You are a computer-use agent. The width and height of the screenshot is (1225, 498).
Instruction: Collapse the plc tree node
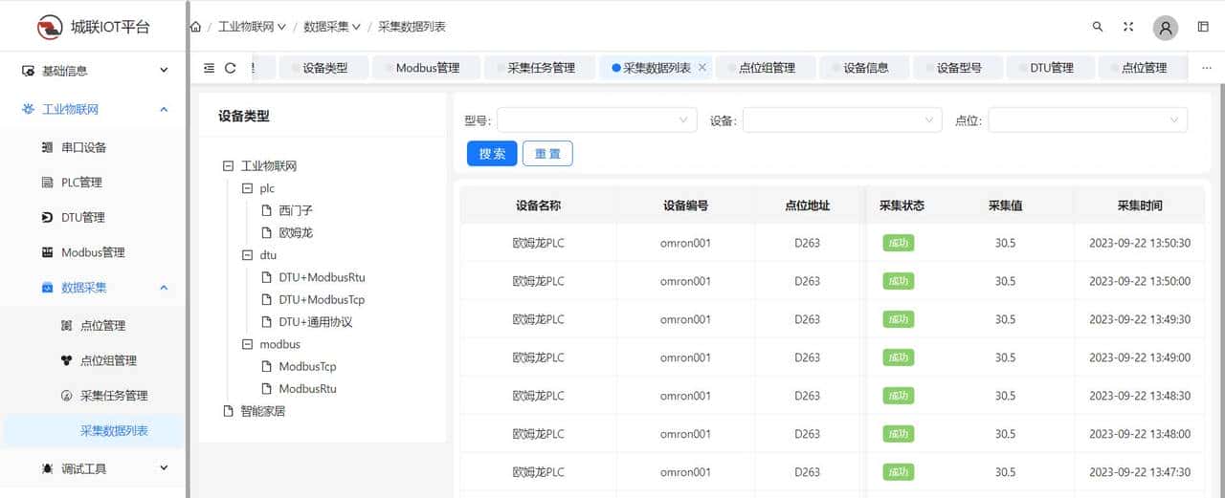tap(247, 188)
